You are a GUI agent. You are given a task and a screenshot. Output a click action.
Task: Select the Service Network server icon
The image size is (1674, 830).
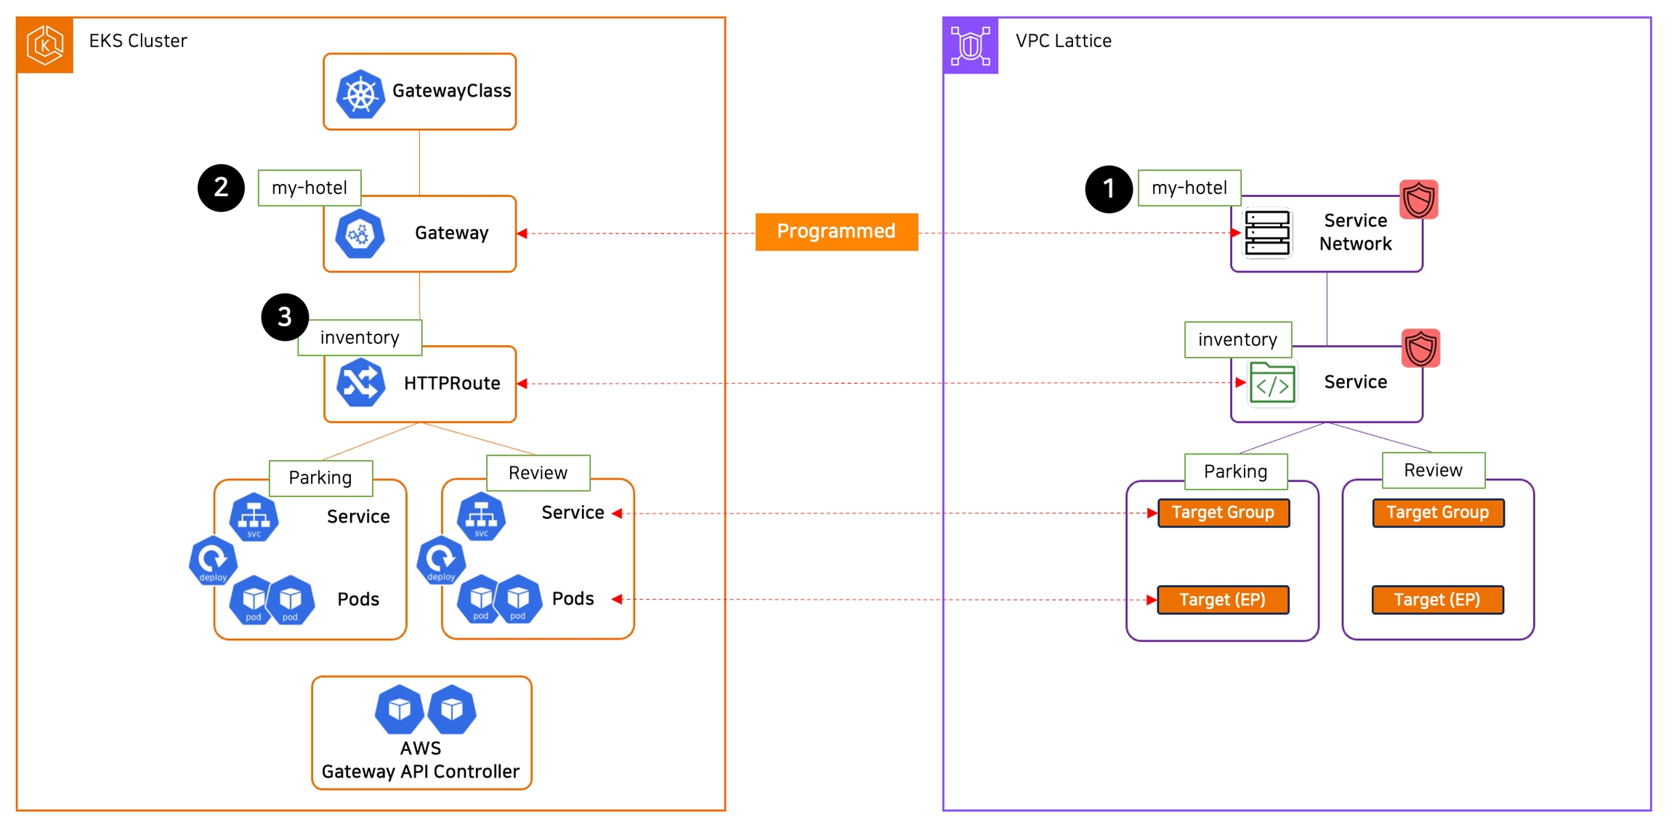click(1267, 233)
